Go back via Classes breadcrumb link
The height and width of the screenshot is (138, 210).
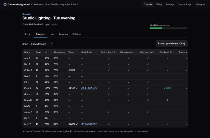pos(26,14)
